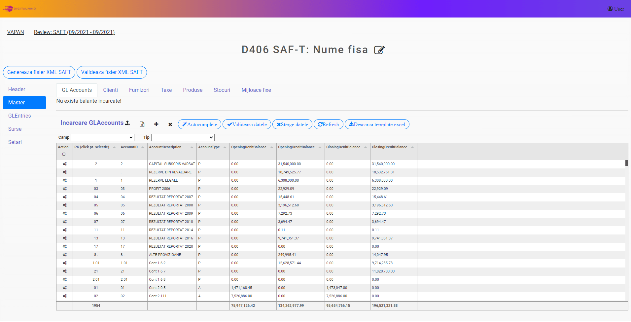Switch to the Mijloace fixe tab
This screenshot has height=322, width=631.
coord(256,90)
